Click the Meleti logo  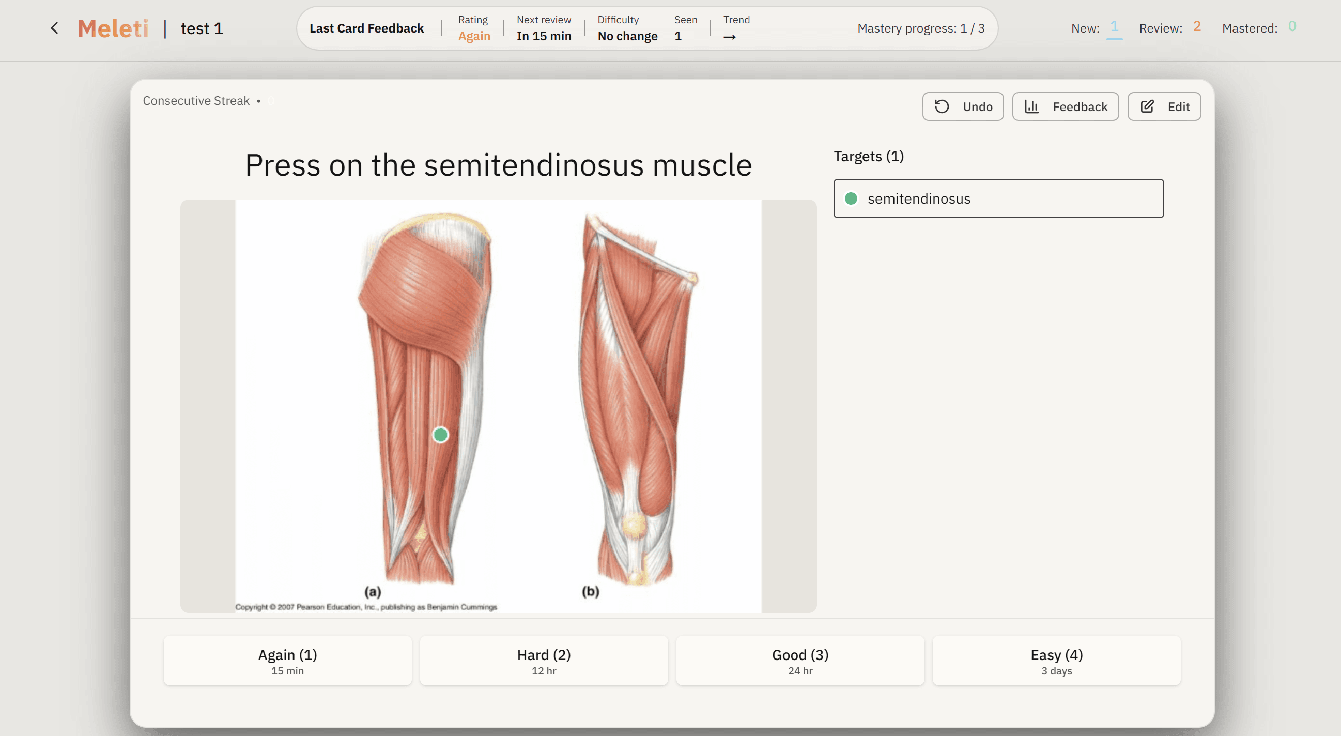coord(113,28)
